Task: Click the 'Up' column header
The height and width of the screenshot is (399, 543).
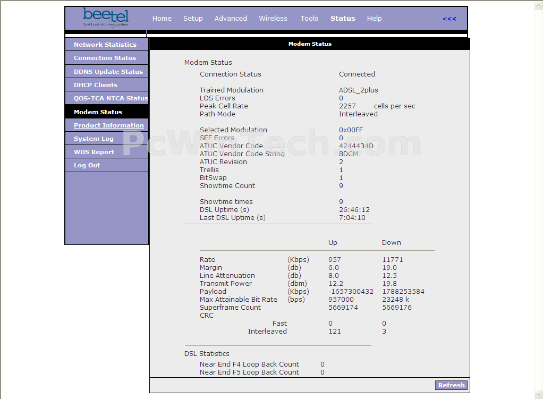Action: coord(333,243)
